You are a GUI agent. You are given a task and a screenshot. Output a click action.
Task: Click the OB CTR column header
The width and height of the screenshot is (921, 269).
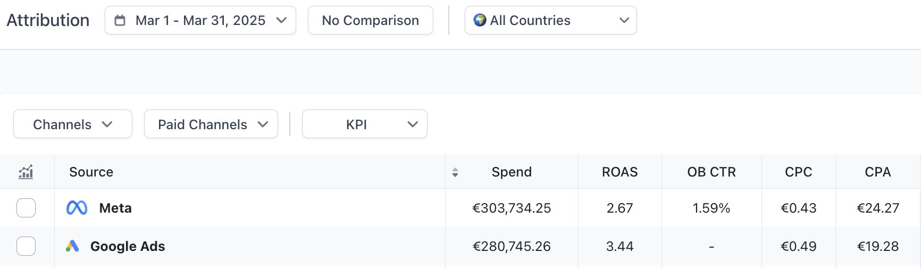coord(711,172)
